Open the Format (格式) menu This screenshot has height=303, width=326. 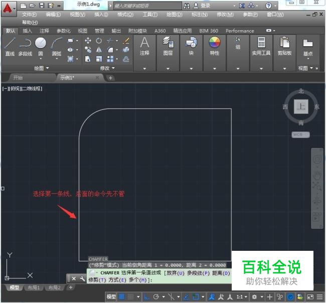pyautogui.click(x=125, y=15)
